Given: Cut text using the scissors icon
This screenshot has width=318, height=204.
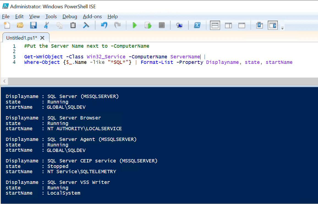Looking at the screenshot, I should click(46, 25).
